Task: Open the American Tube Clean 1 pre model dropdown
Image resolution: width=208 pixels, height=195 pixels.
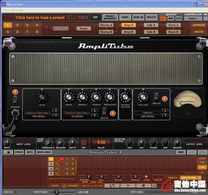Action: coord(38,113)
